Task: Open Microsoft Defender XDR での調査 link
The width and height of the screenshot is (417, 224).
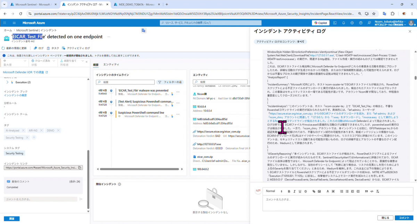Action: point(25,72)
